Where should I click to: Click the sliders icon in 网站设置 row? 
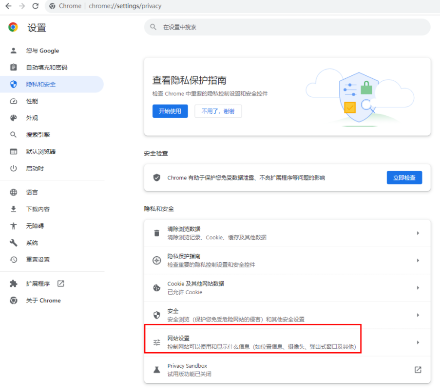(x=156, y=342)
